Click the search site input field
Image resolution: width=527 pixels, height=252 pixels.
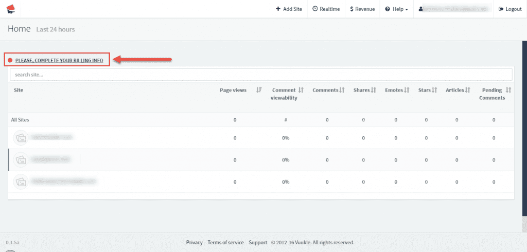tap(261, 75)
